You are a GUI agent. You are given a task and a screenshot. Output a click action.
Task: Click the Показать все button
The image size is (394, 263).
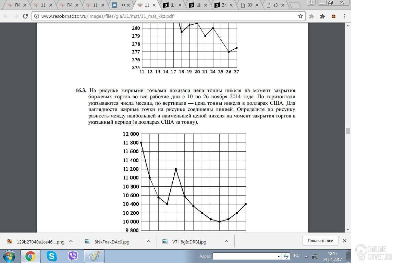coord(320,241)
